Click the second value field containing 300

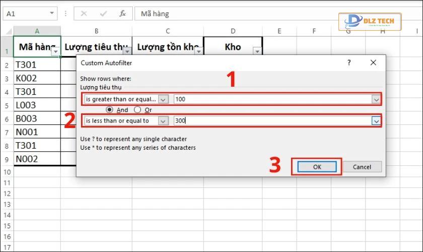point(273,121)
